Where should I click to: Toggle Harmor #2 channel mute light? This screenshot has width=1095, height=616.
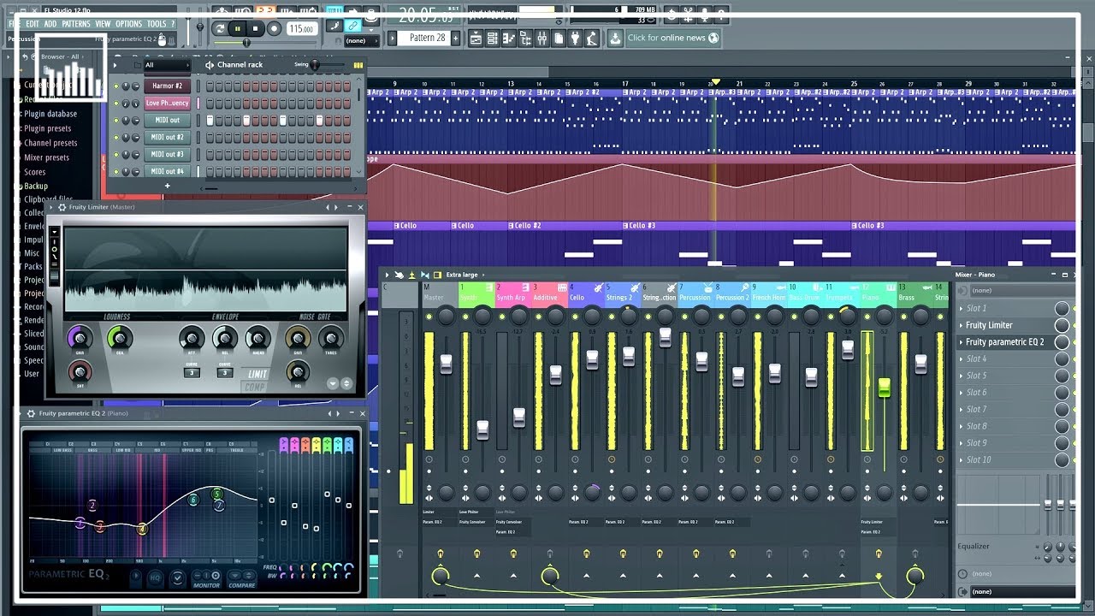click(115, 86)
